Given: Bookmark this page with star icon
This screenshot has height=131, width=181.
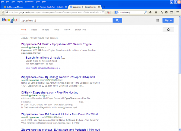Looking at the screenshot, I should (162, 12).
